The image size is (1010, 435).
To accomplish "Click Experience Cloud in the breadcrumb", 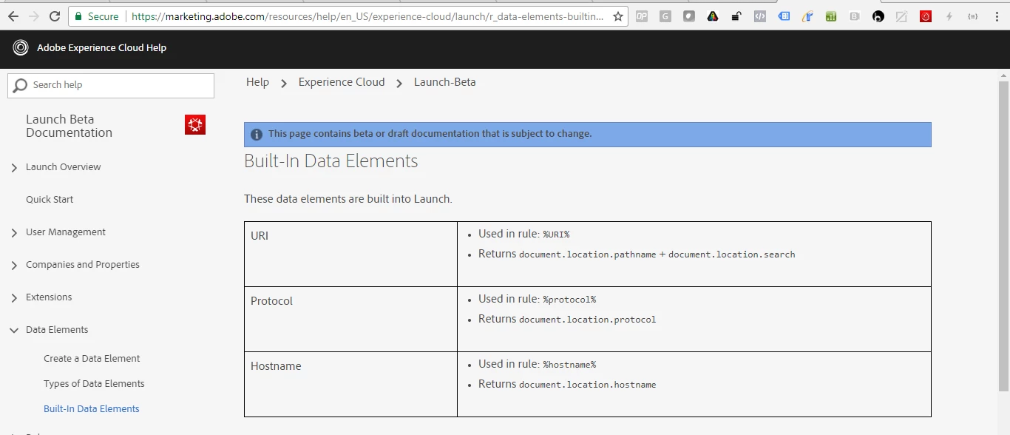I will point(342,82).
